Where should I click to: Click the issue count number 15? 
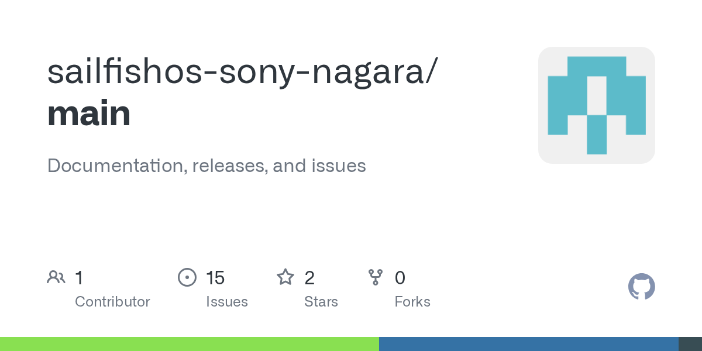tap(215, 278)
